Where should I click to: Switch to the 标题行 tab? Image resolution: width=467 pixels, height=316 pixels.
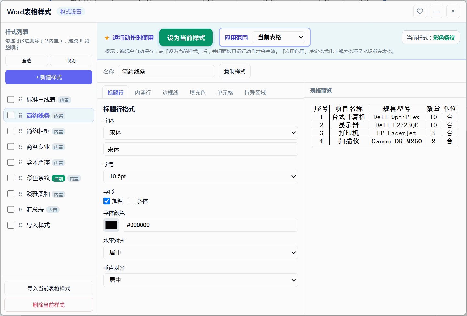116,93
